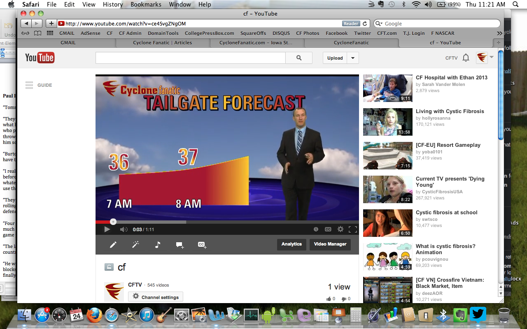Image resolution: width=527 pixels, height=329 pixels.
Task: Open the Audio music note tool
Action: point(157,245)
